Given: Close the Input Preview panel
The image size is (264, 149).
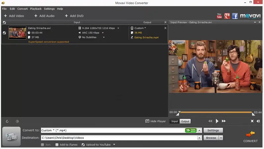Looking at the screenshot, I should point(259,22).
